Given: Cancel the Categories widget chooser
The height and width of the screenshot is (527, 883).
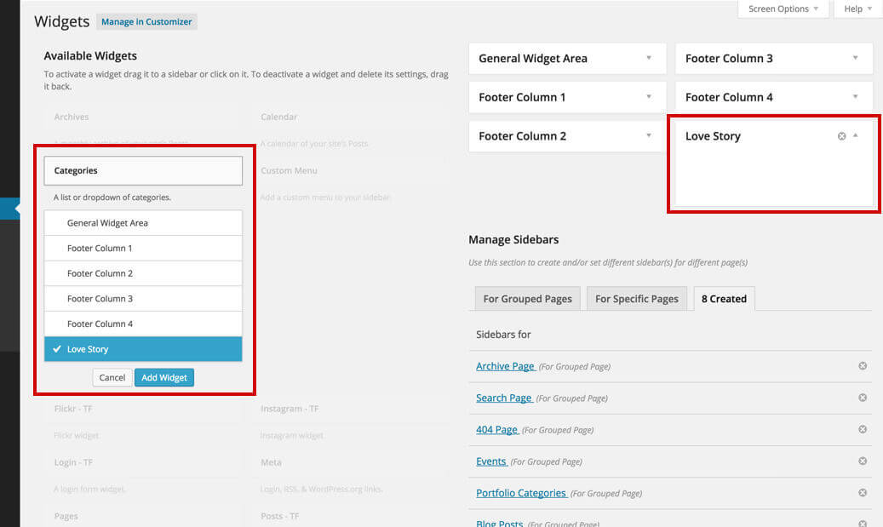Looking at the screenshot, I should click(x=112, y=377).
